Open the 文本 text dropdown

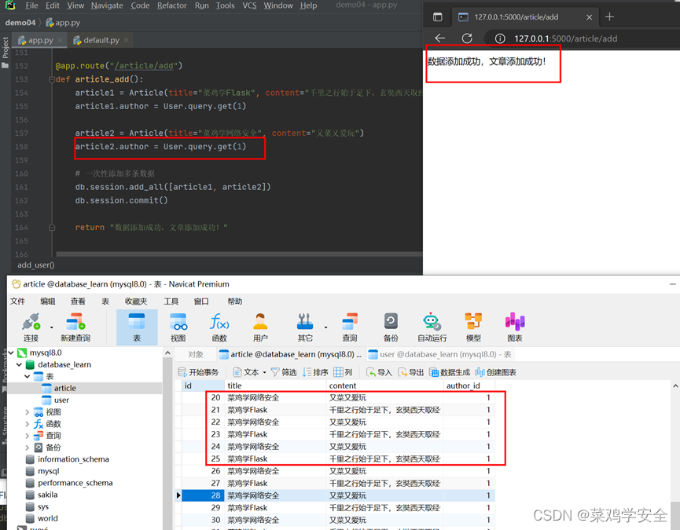pos(249,372)
